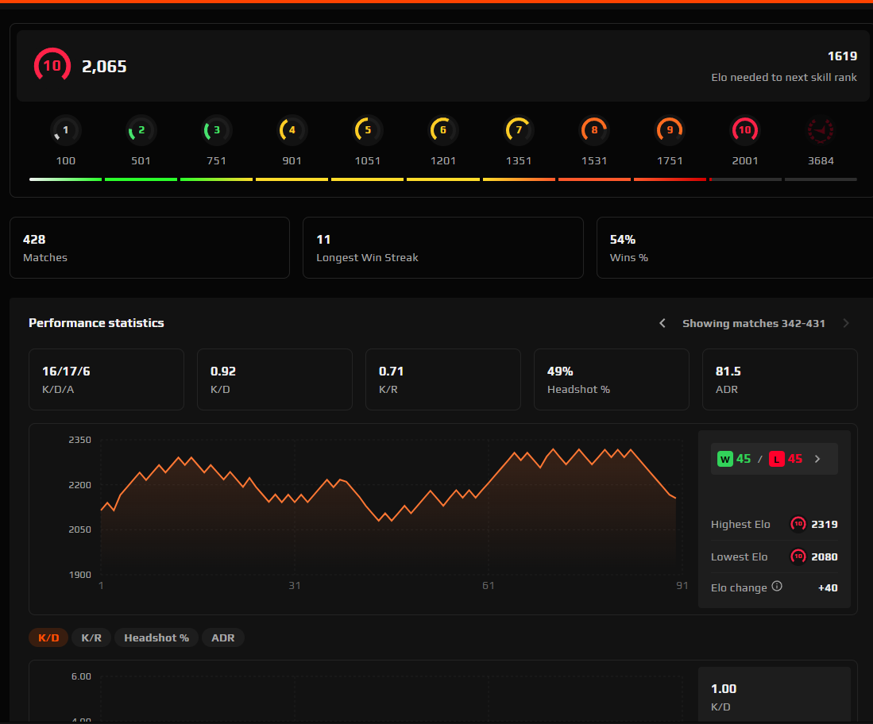
Task: Toggle the K/D chart filter chip
Action: pos(48,637)
